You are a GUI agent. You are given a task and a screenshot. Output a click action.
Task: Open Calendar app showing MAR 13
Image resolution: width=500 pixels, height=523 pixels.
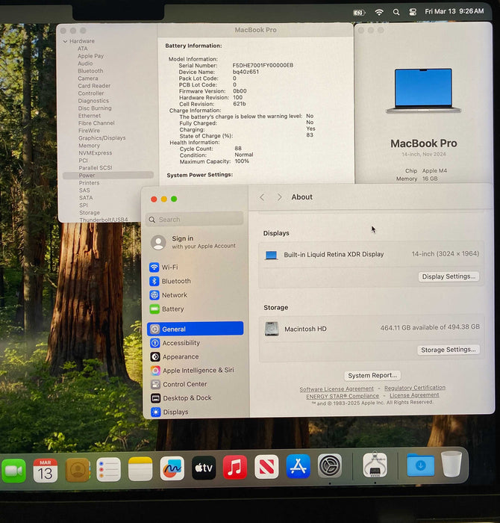point(46,470)
